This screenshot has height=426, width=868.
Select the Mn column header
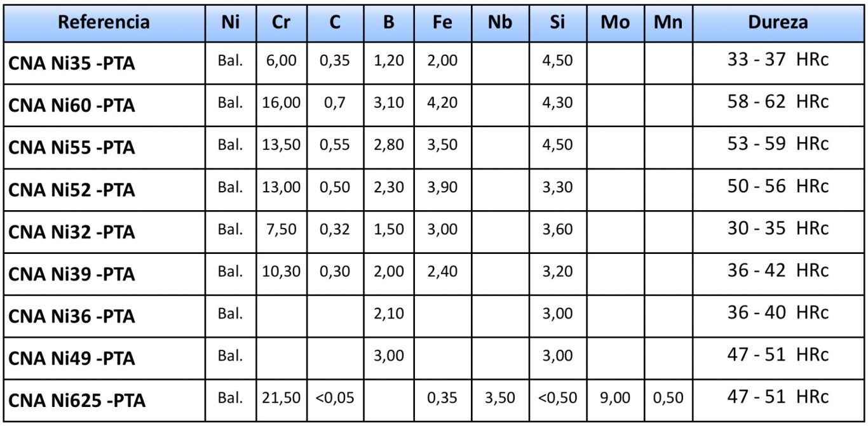pos(667,22)
